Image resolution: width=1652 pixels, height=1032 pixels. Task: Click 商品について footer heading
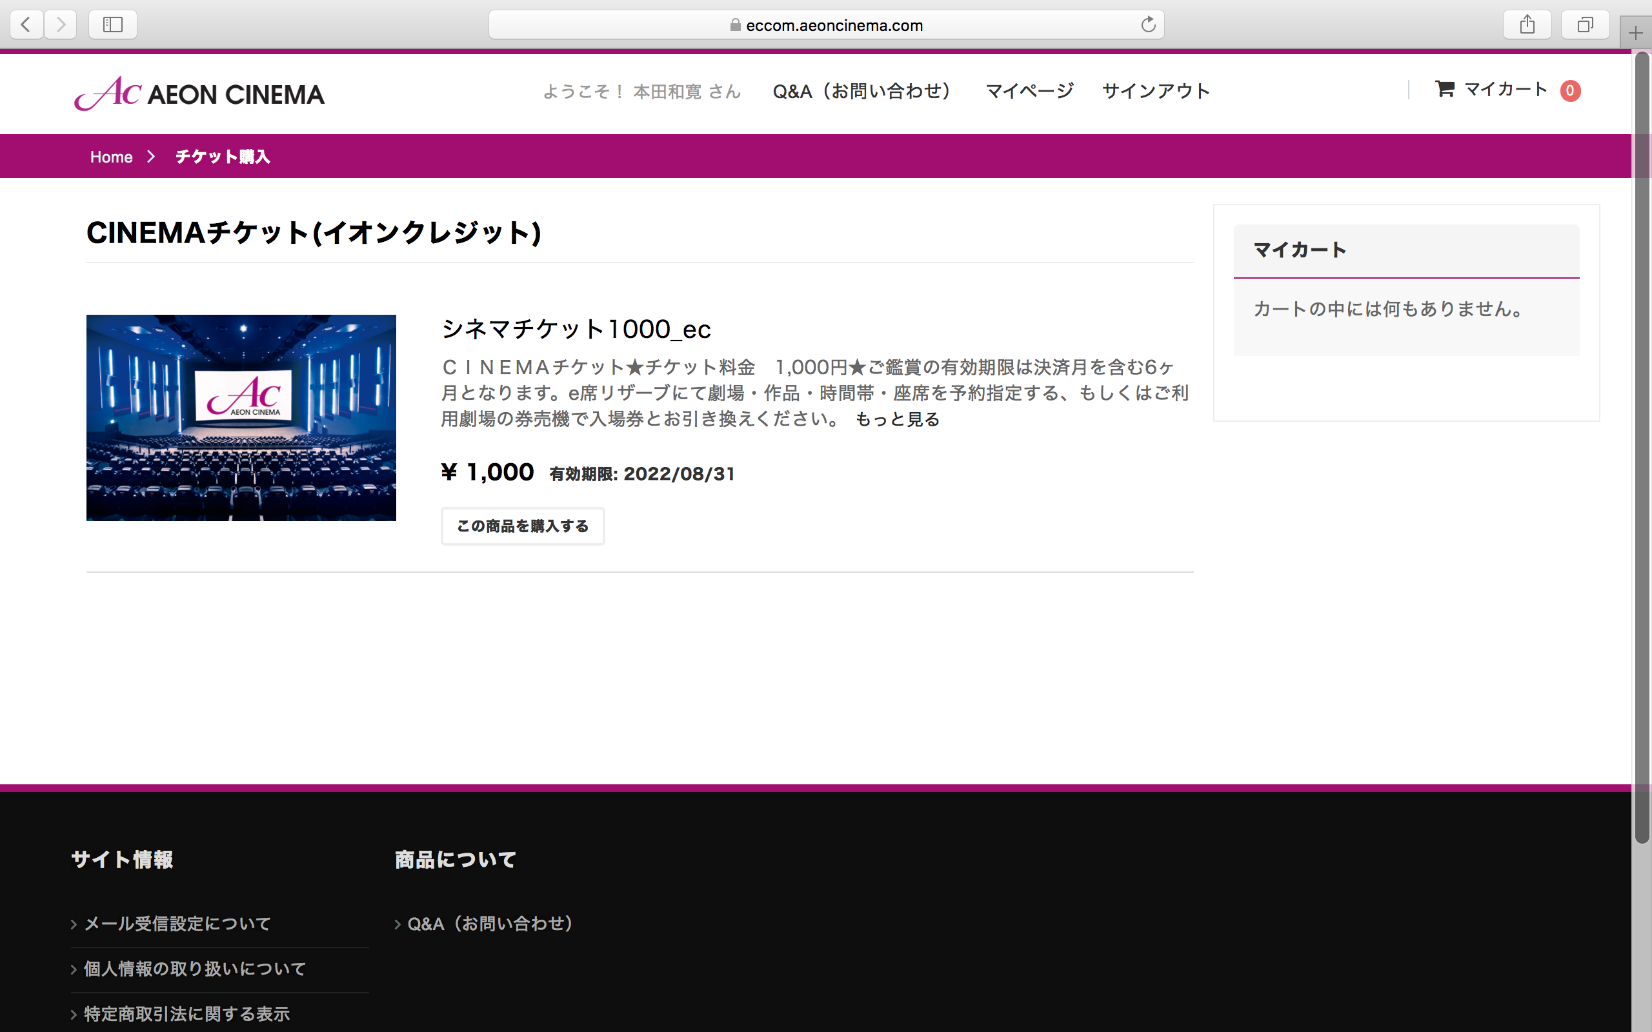click(x=456, y=859)
